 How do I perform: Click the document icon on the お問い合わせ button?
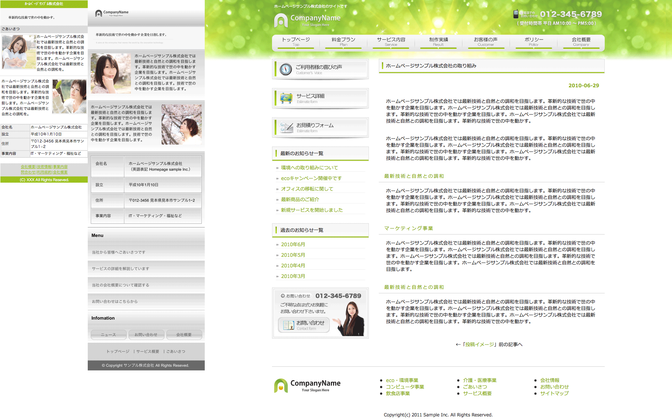pyautogui.click(x=288, y=325)
